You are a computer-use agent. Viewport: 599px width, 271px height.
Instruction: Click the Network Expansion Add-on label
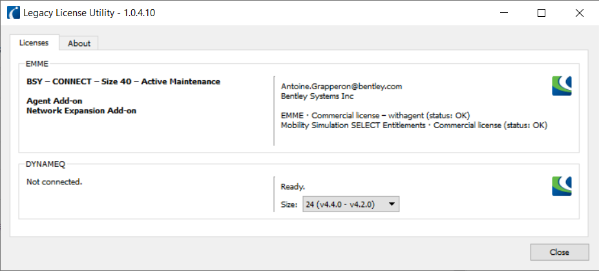pos(81,111)
